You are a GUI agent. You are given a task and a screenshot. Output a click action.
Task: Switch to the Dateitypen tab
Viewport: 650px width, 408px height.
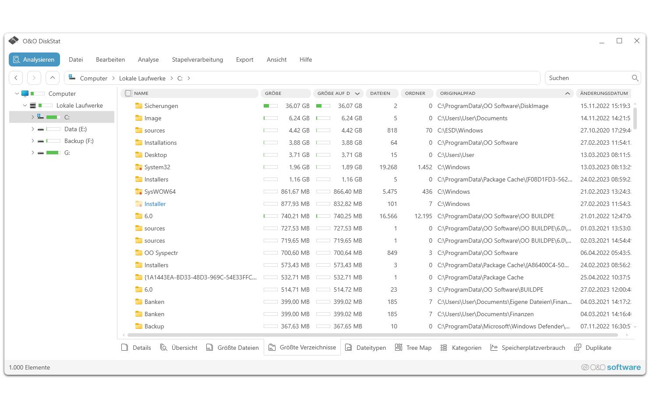coord(366,348)
